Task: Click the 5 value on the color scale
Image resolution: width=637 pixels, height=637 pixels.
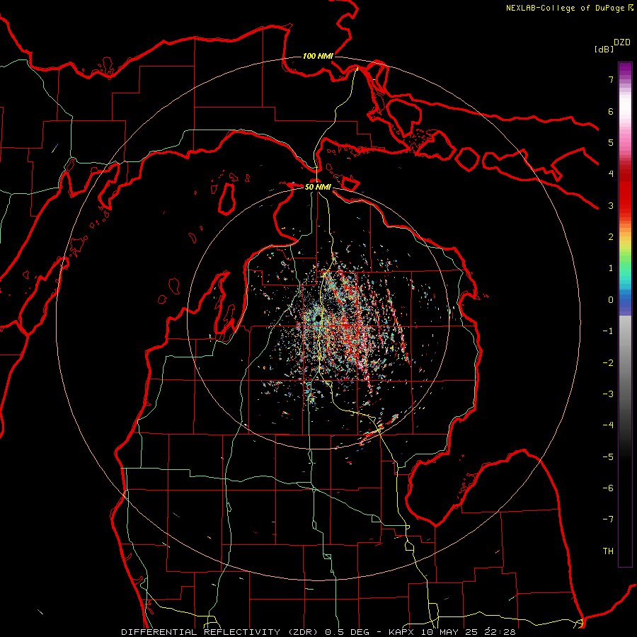Action: coord(611,142)
